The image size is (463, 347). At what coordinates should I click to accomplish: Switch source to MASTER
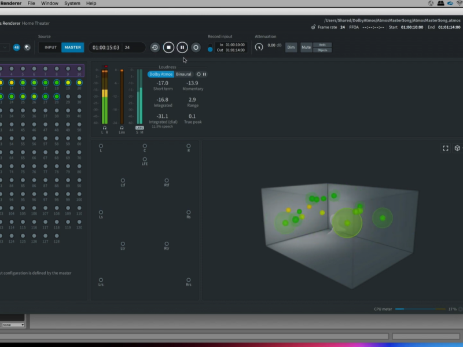(x=72, y=47)
